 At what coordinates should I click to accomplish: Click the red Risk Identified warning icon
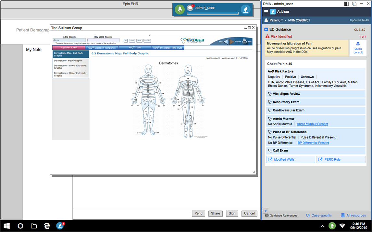click(267, 37)
